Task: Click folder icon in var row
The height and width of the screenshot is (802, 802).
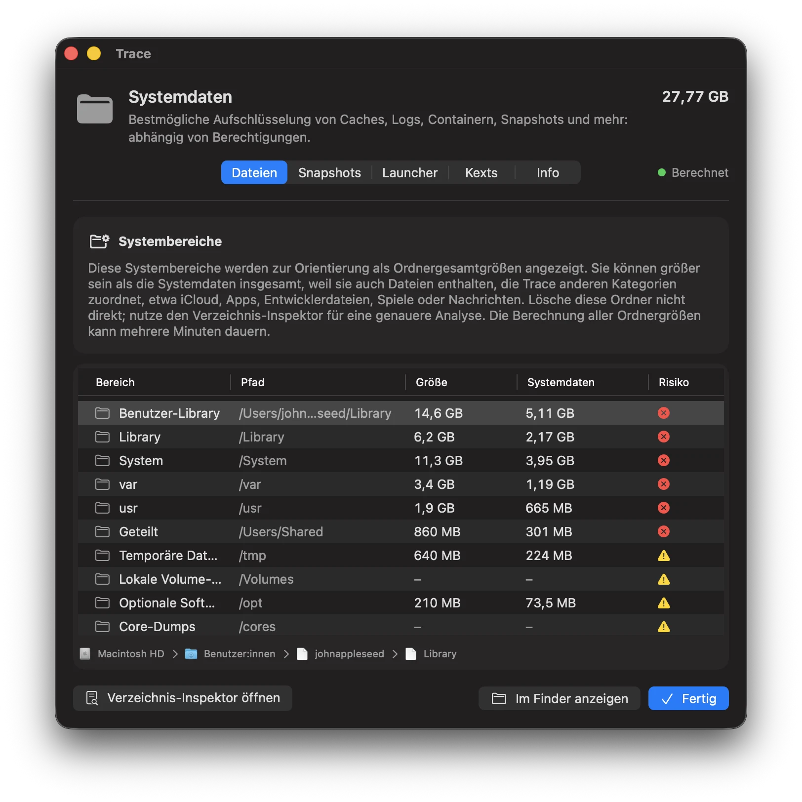Action: pos(102,484)
